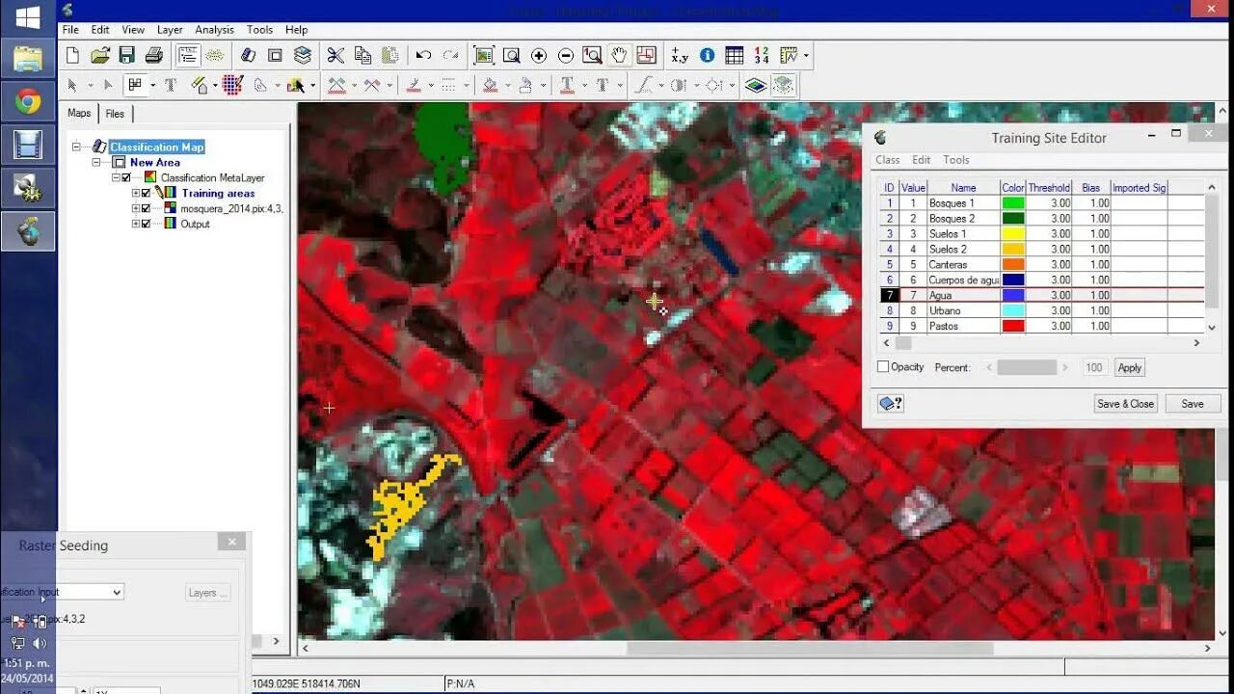Click the Copy toolbar icon

(x=362, y=56)
